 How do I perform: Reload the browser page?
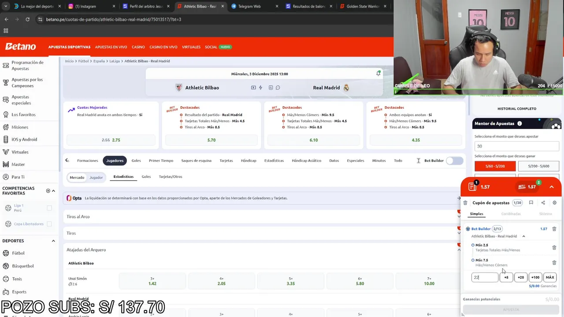27,19
